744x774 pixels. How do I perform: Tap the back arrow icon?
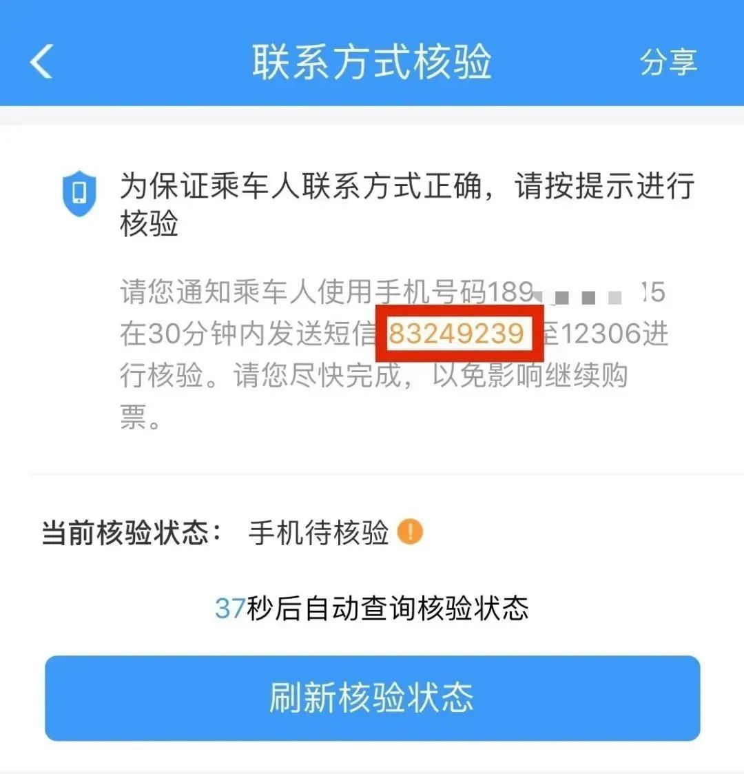tap(41, 62)
